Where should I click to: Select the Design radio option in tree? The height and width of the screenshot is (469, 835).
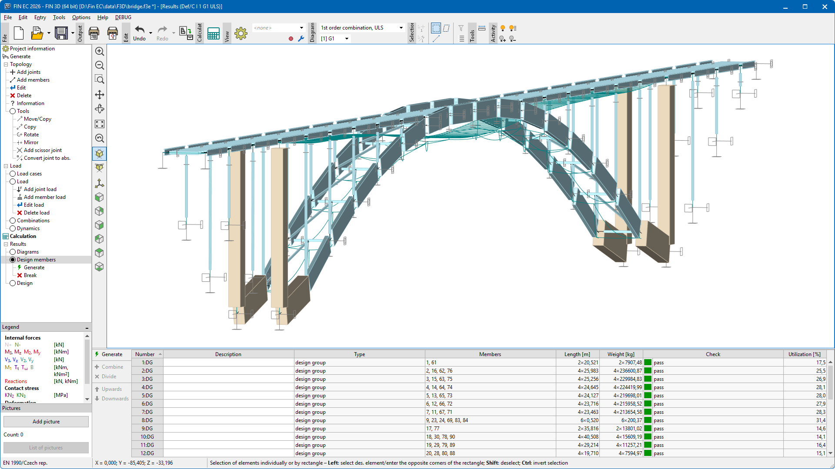13,283
